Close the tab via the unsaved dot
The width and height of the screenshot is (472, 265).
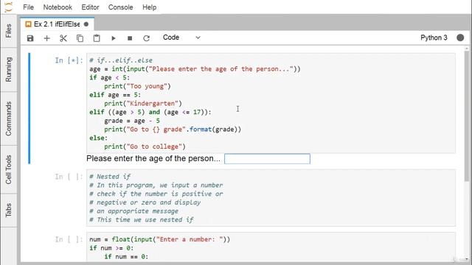pyautogui.click(x=86, y=24)
